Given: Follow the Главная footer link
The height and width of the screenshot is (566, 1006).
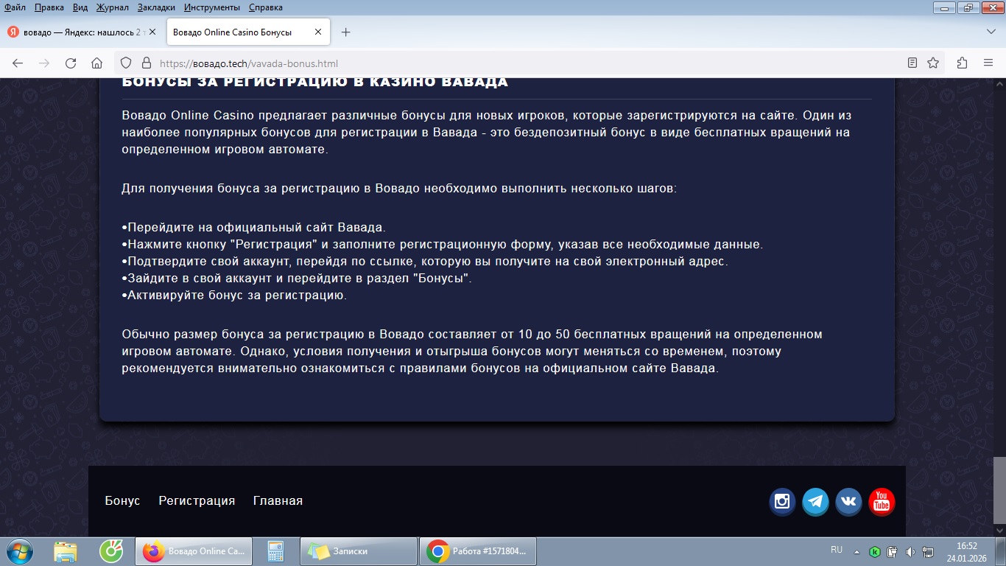Looking at the screenshot, I should pos(278,500).
